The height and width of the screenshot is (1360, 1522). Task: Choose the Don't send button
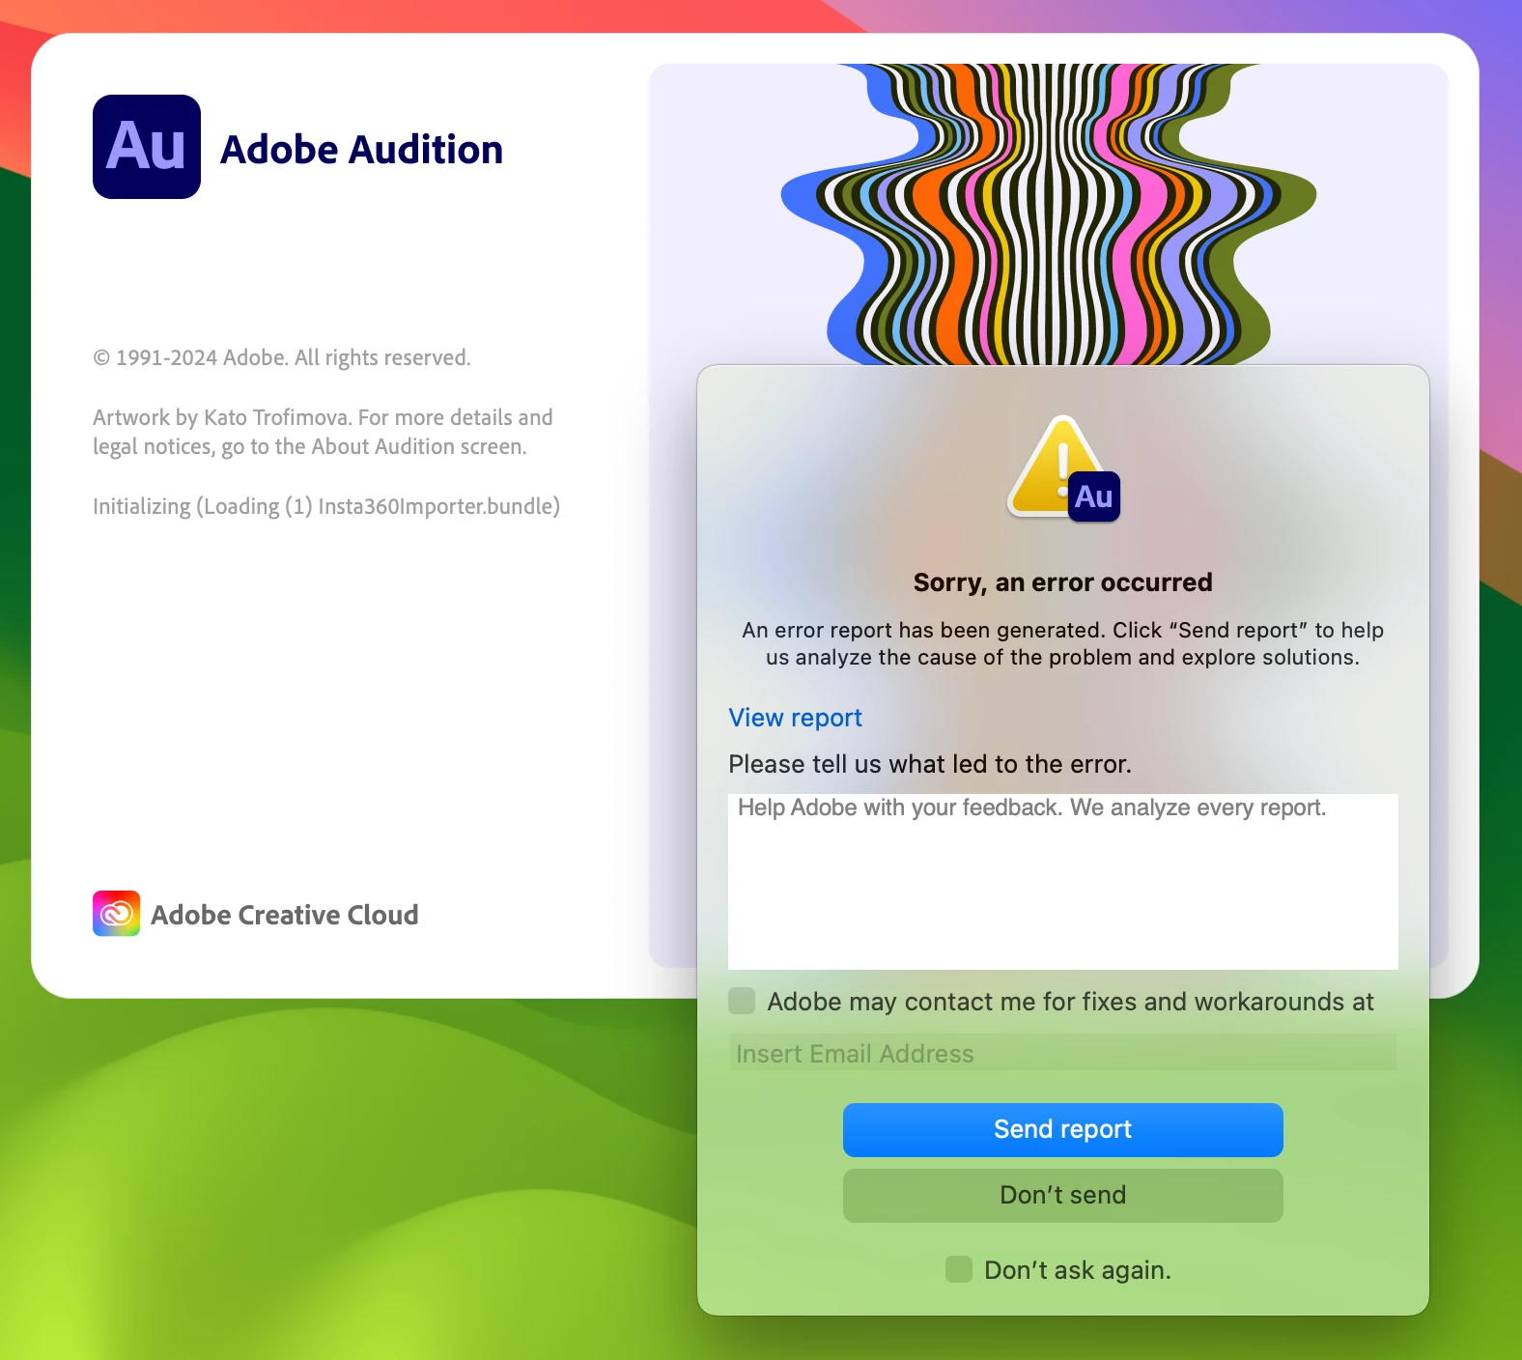click(x=1062, y=1195)
